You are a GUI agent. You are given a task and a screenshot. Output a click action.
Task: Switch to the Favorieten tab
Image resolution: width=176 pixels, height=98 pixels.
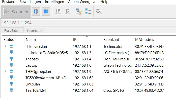pyautogui.click(x=35, y=31)
